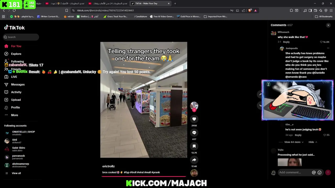Viewport: 335px width, 188px height.
Task: Follow the creator with red plus badge
Action: point(194,110)
